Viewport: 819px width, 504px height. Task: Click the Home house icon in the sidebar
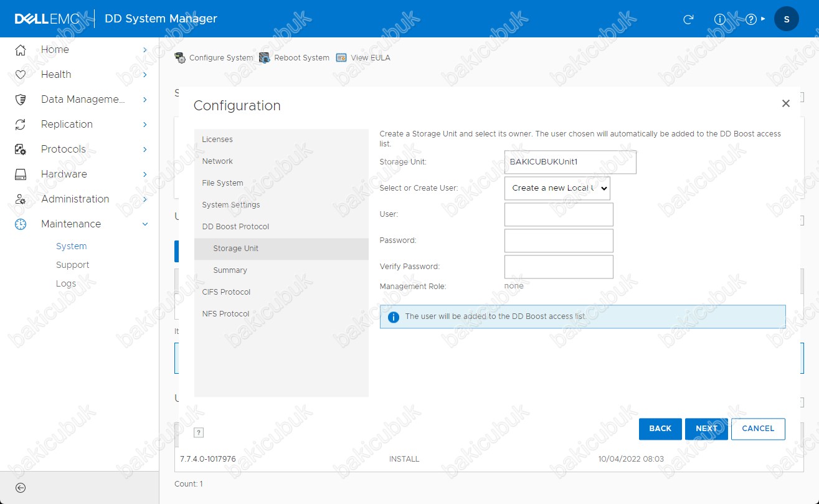pyautogui.click(x=21, y=50)
